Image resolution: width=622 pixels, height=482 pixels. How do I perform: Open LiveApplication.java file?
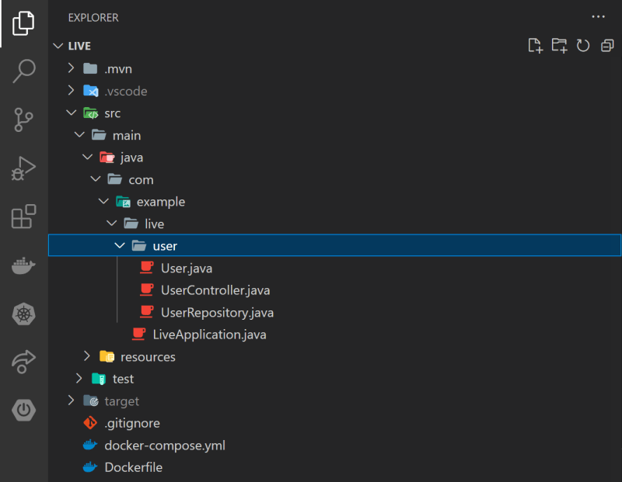point(209,335)
